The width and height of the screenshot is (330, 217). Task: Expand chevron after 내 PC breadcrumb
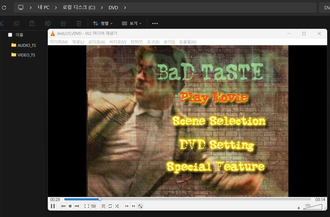click(x=56, y=8)
